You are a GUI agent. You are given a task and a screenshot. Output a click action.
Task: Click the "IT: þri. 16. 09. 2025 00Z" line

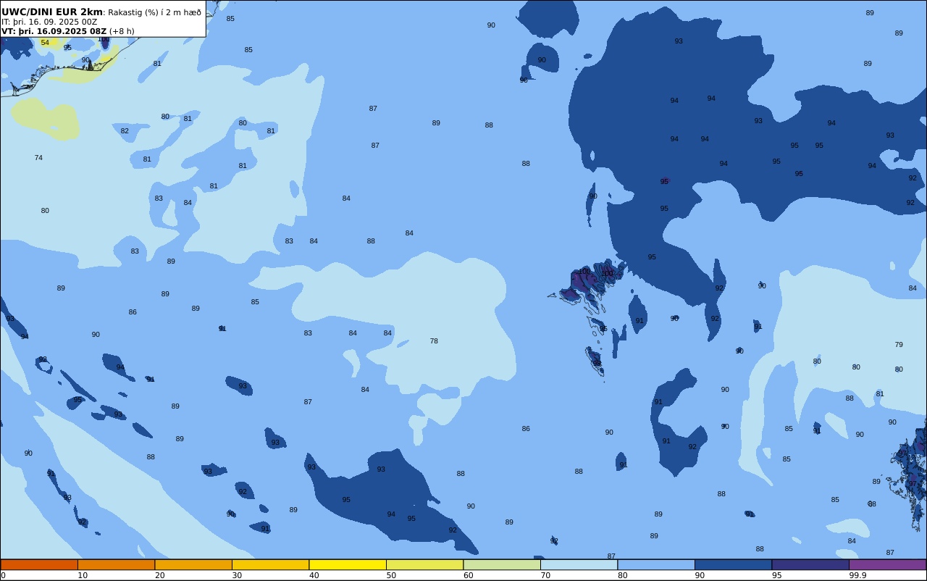tap(49, 22)
